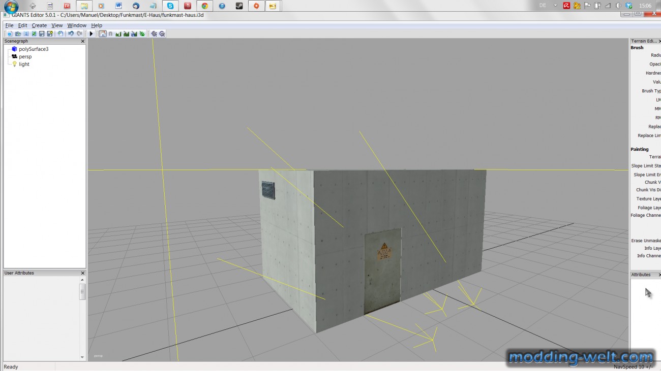
Task: Open the Help menu
Action: (x=97, y=25)
